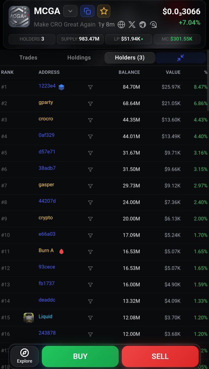Filter by holder crocro with the funnel icon

[x=90, y=120]
